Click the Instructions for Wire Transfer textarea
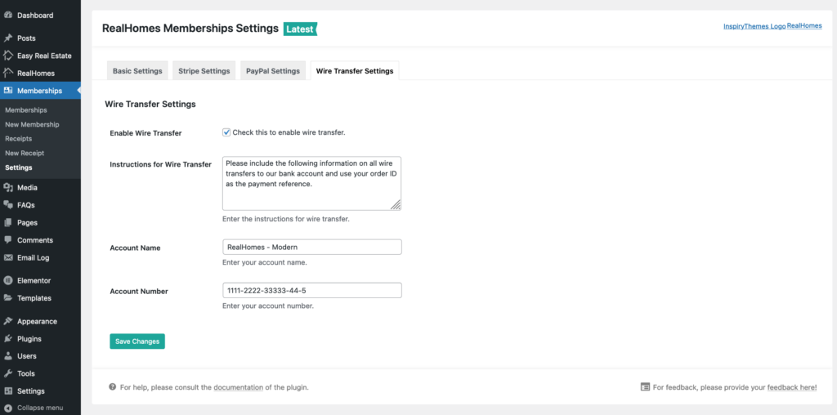 click(311, 184)
